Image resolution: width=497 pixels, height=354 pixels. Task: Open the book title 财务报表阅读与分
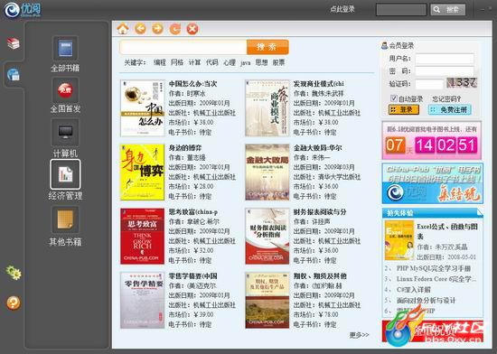click(320, 212)
